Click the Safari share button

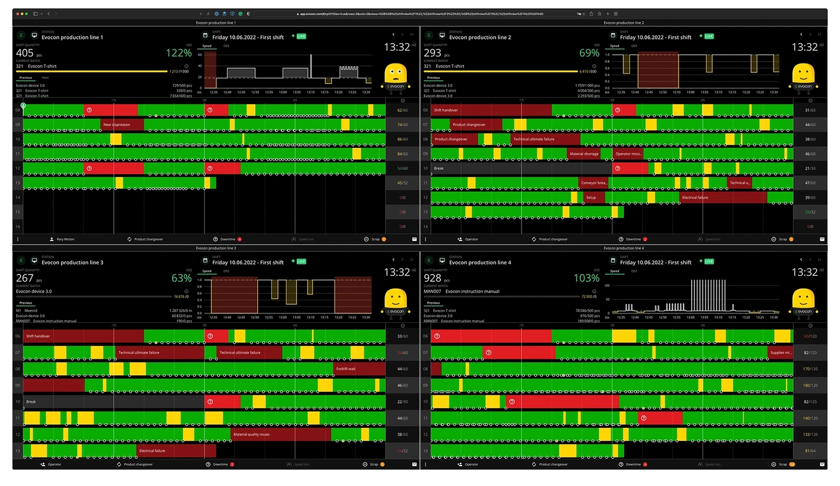pos(592,13)
